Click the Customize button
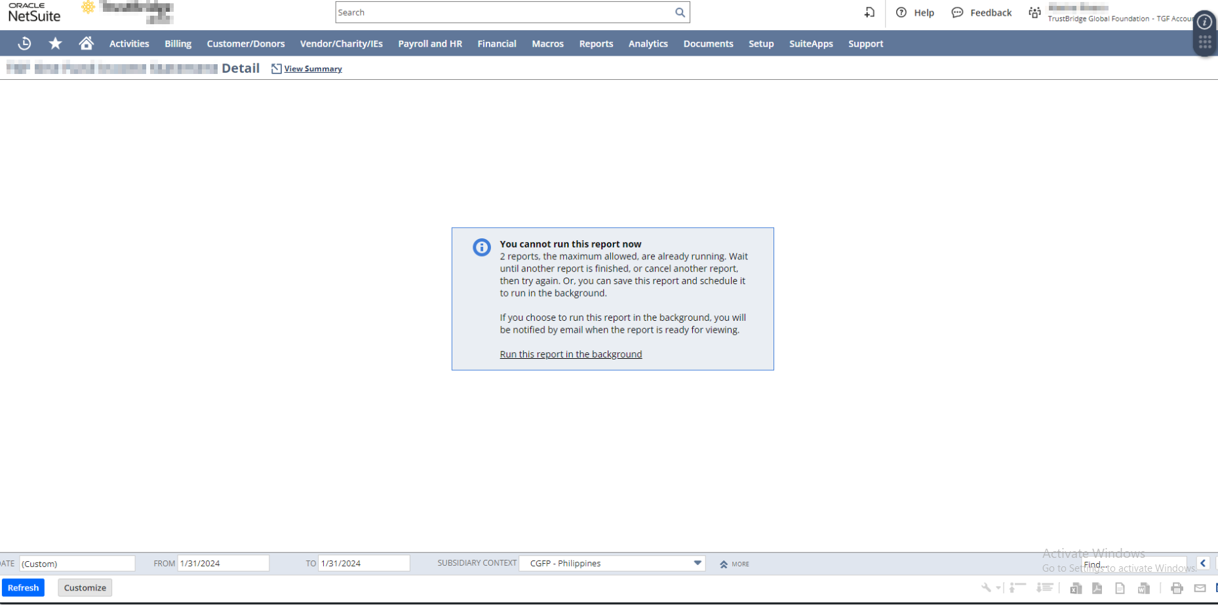 point(85,588)
